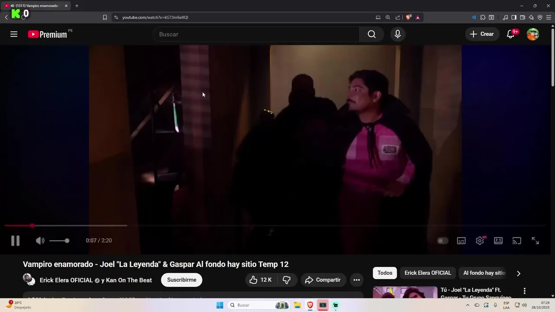Image resolution: width=555 pixels, height=312 pixels.
Task: Open the zoom magnifier in address bar
Action: pos(388,17)
